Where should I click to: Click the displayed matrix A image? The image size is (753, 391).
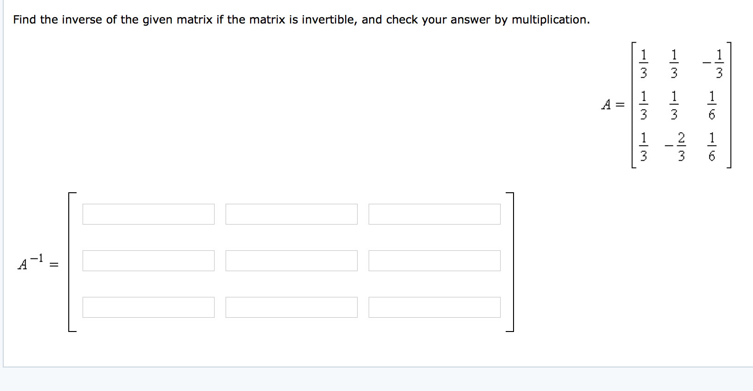point(678,106)
